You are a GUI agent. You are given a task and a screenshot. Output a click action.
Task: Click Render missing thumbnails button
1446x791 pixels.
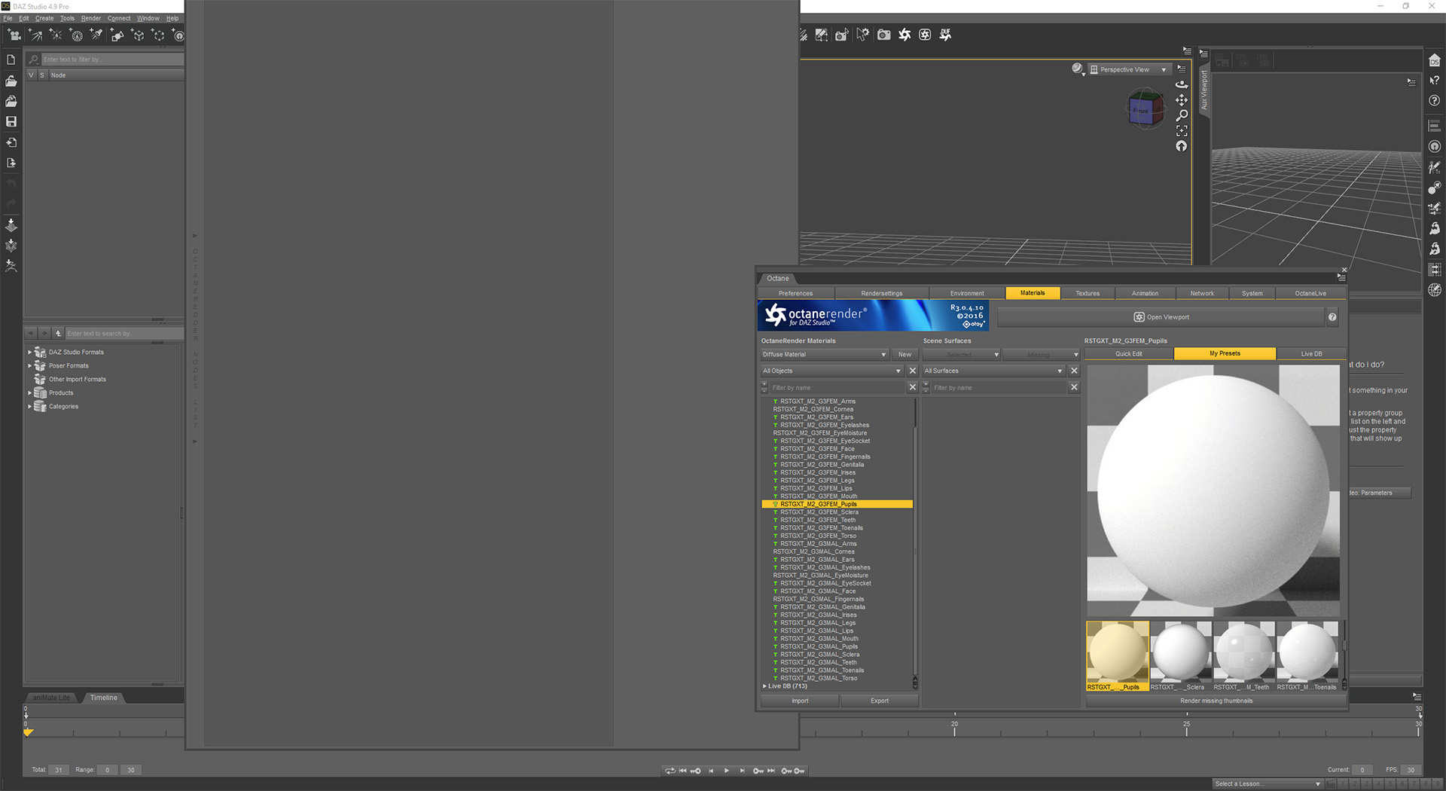pyautogui.click(x=1216, y=701)
